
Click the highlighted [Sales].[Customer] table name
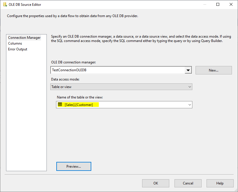tap(79, 105)
